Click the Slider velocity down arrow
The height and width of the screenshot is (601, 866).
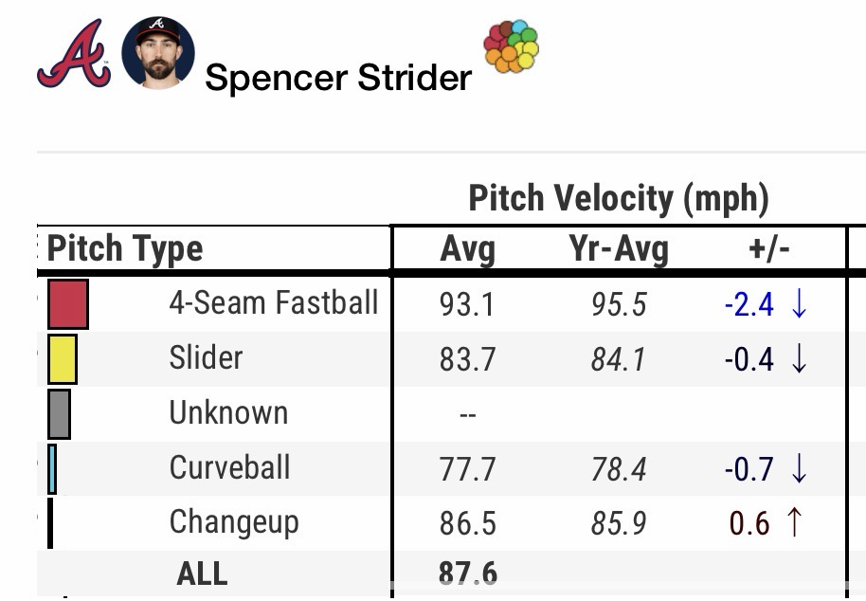point(799,359)
